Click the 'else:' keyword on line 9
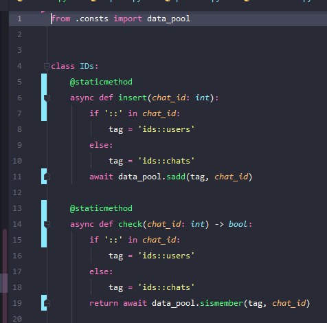The image size is (327, 323). (101, 145)
